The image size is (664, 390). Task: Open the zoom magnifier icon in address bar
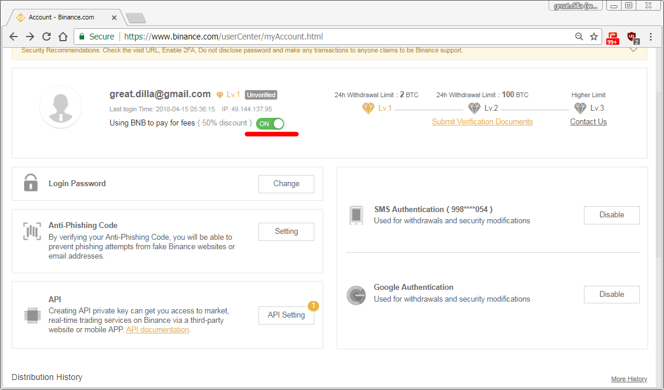(x=579, y=37)
